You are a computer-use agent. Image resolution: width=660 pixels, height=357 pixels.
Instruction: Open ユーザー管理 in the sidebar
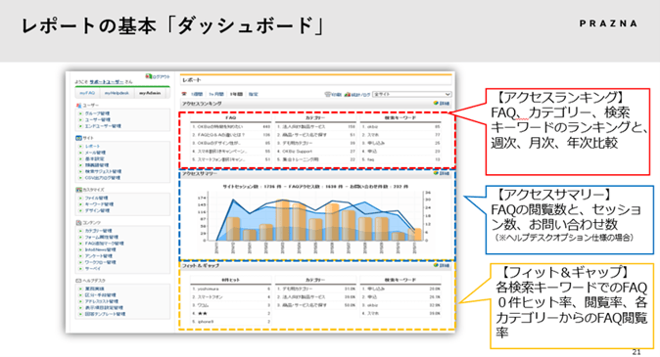coord(97,120)
